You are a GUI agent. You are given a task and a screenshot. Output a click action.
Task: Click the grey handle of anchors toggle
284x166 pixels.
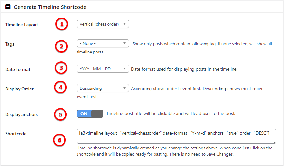[97, 114]
